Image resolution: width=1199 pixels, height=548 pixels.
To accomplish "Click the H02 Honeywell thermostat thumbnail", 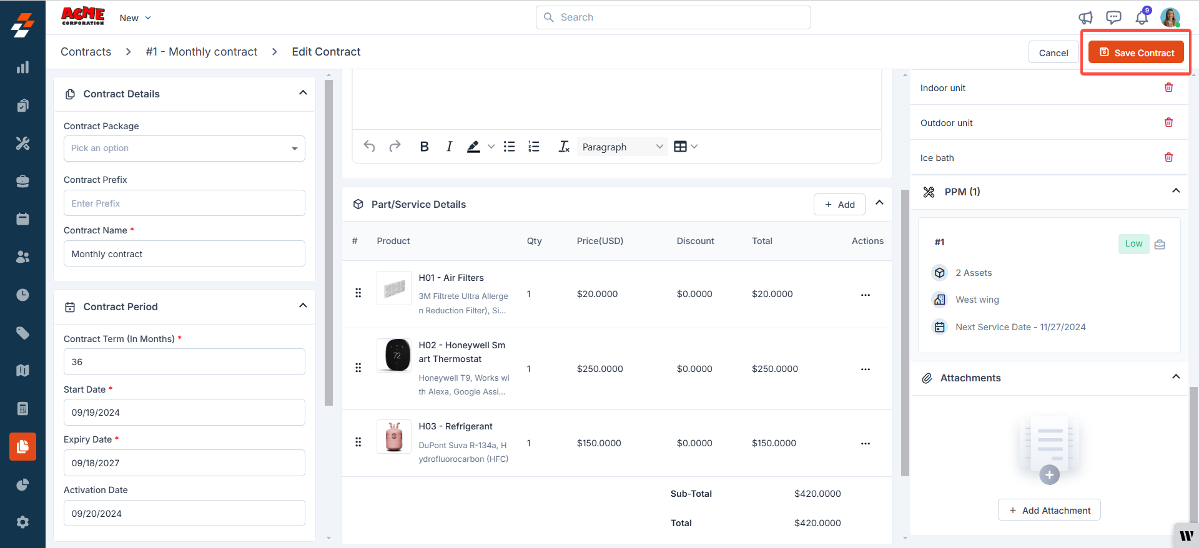I will (394, 355).
